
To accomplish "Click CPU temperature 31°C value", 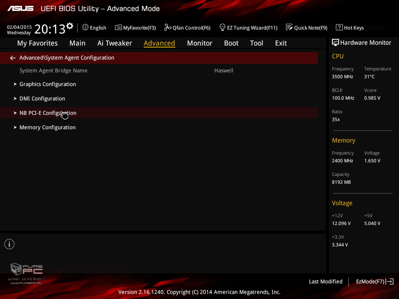I will [x=369, y=77].
